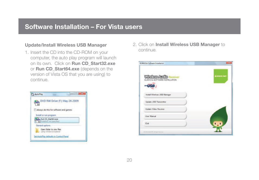Click the DVD RW Drive disc icon
This screenshot has width=259, height=180.
tap(37, 103)
